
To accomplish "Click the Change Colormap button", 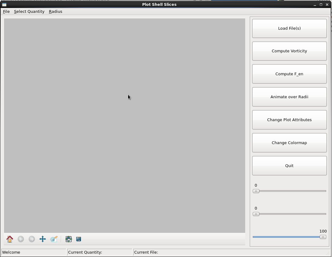I will click(x=289, y=143).
